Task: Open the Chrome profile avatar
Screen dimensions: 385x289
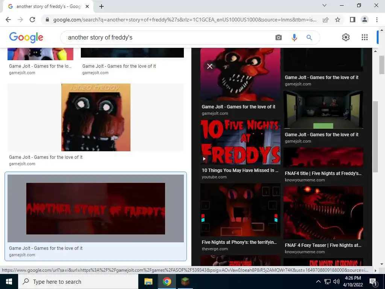Action: coord(365,20)
